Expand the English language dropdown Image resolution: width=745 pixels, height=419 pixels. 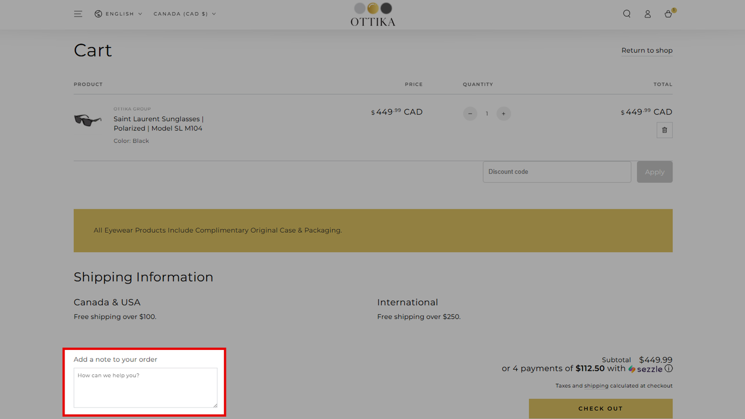coord(123,14)
